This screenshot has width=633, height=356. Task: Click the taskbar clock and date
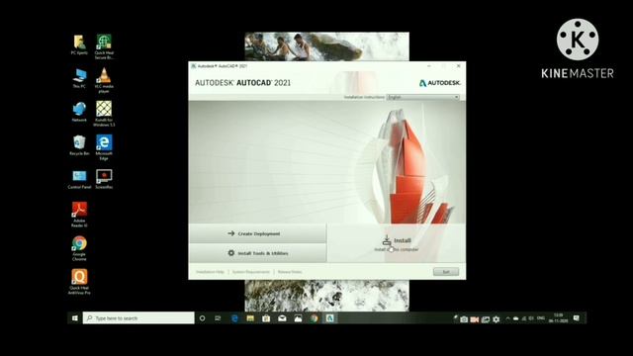click(x=558, y=318)
